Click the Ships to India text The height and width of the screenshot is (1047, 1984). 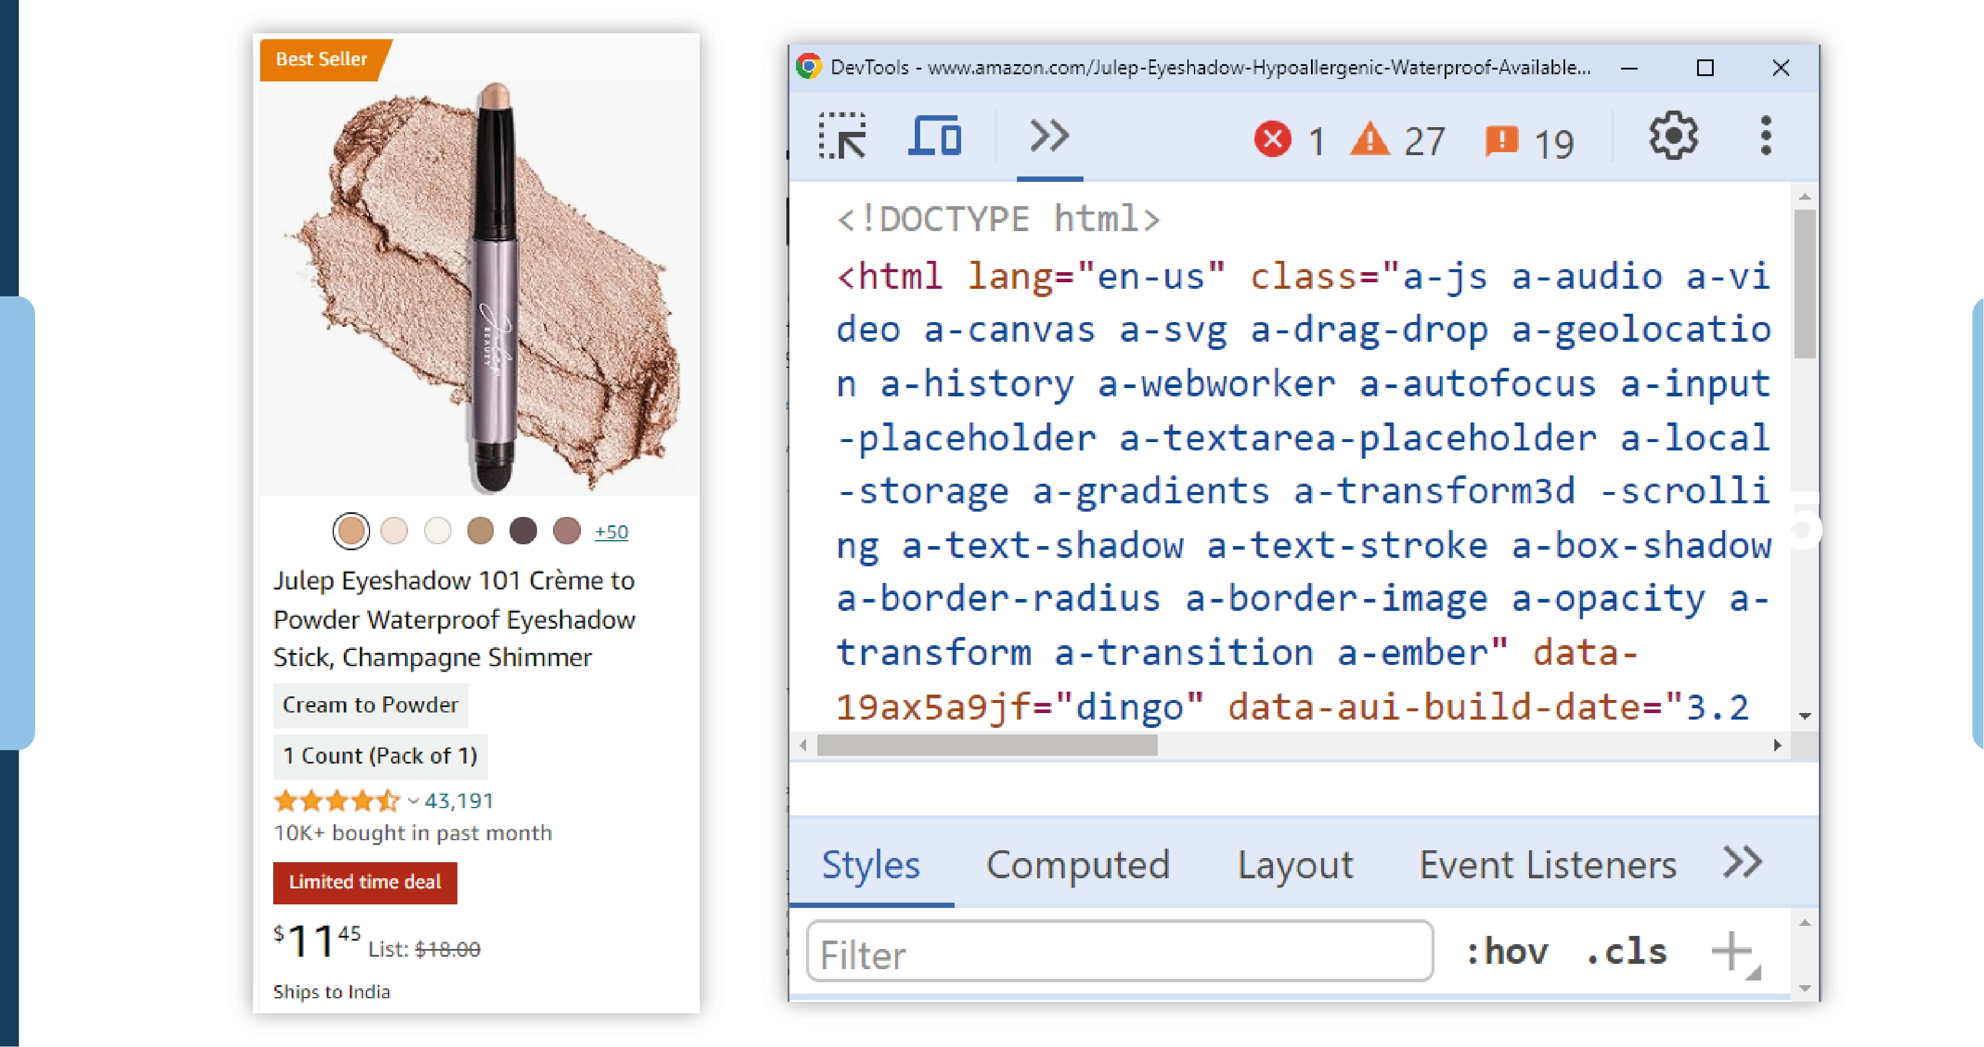click(x=332, y=992)
